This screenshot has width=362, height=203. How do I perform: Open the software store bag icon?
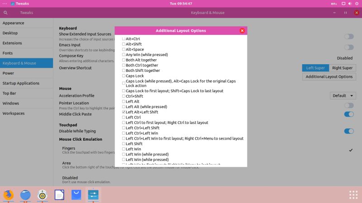click(x=76, y=195)
